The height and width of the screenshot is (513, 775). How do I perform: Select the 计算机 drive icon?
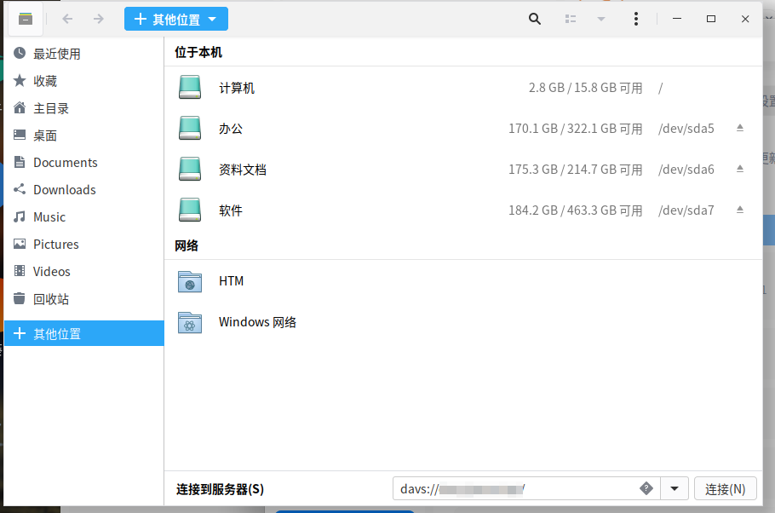pos(189,87)
